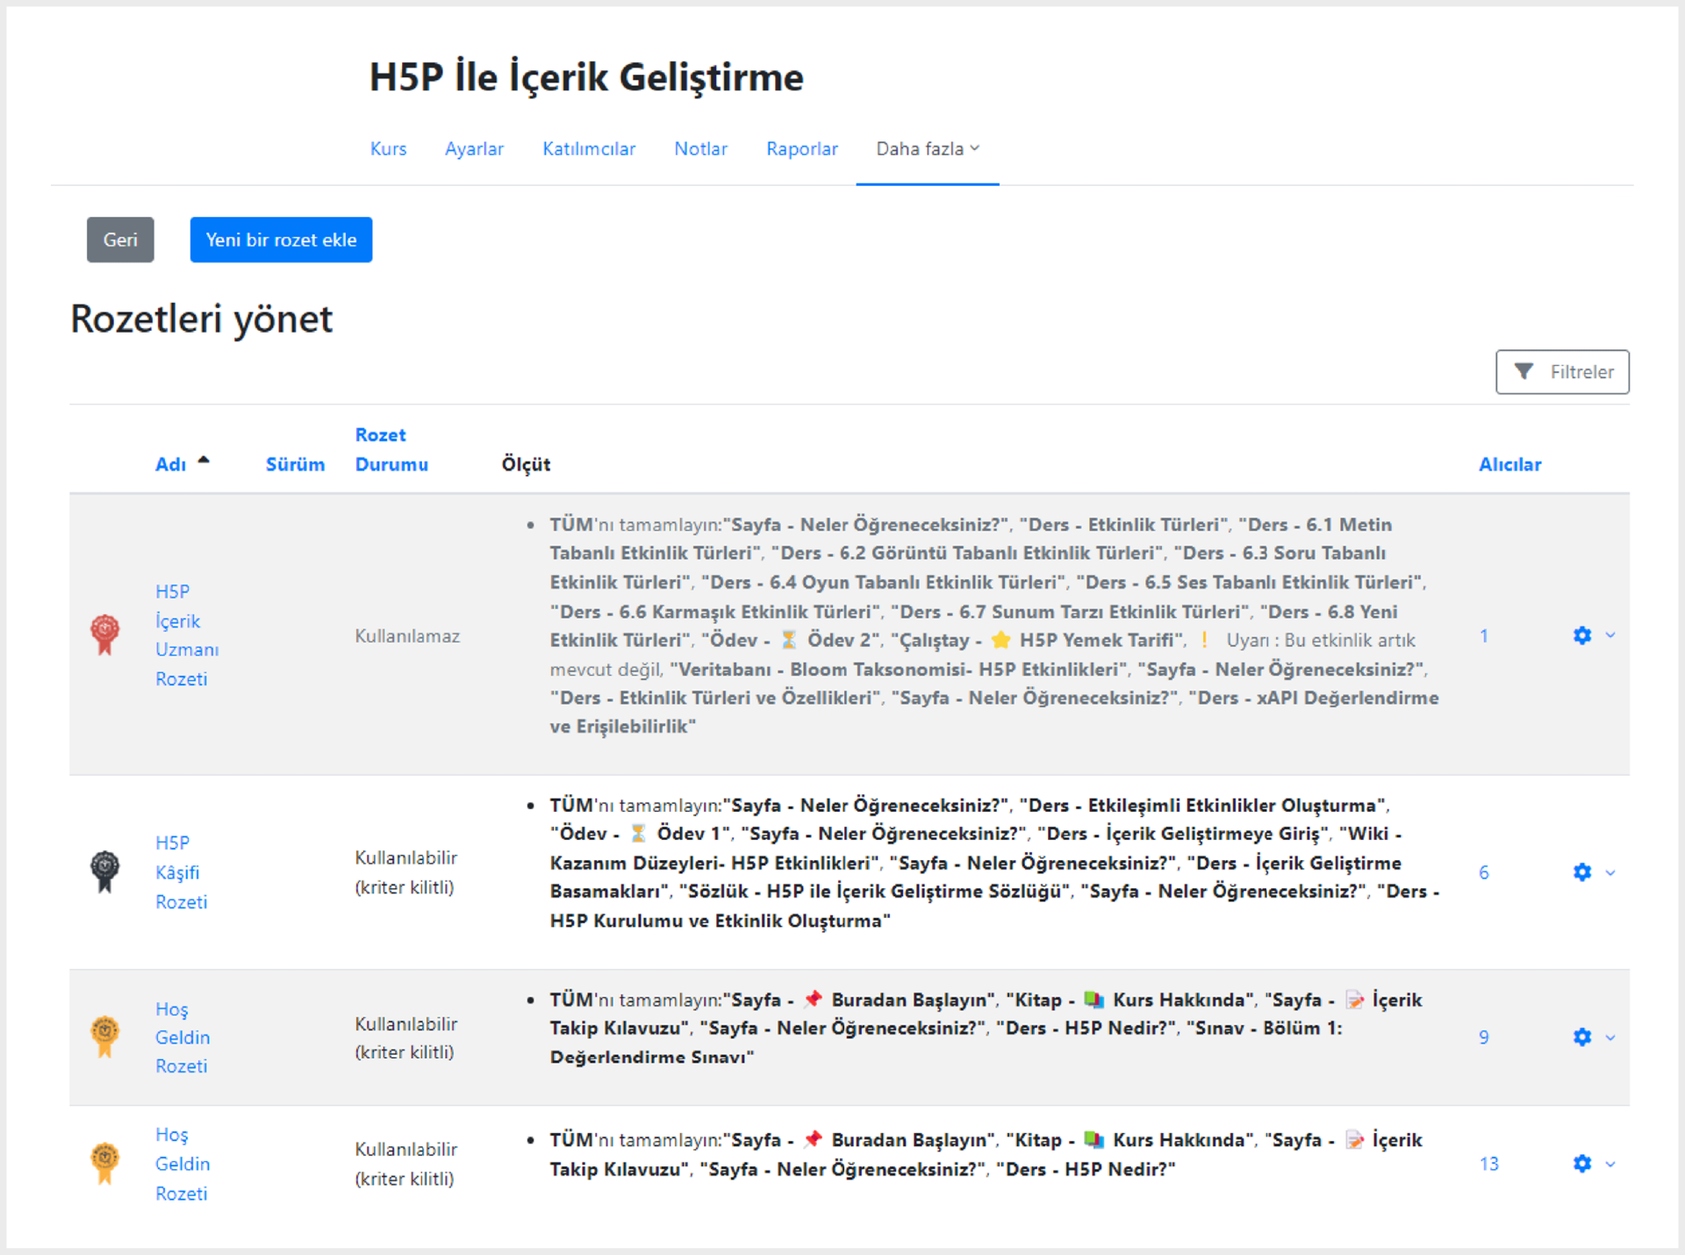1685x1255 pixels.
Task: Open H5P İçerik Uzmanı Rozeti link
Action: click(x=187, y=635)
